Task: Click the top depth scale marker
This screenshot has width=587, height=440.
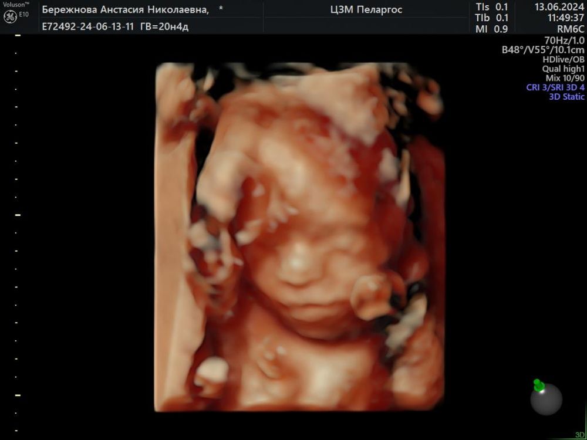Action: tap(18, 36)
